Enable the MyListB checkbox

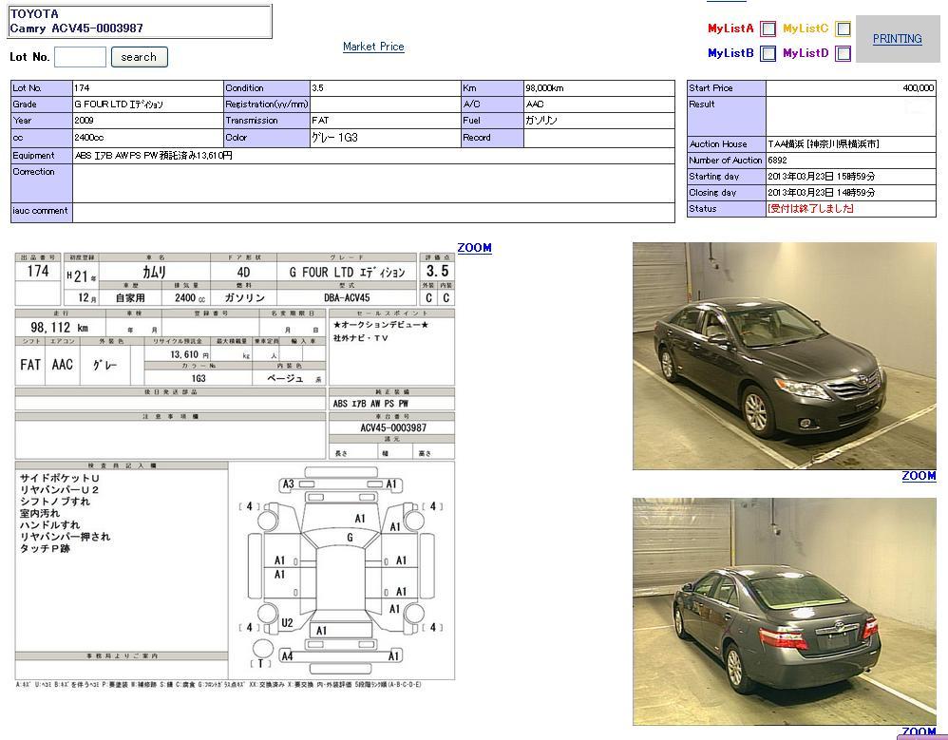pos(768,54)
